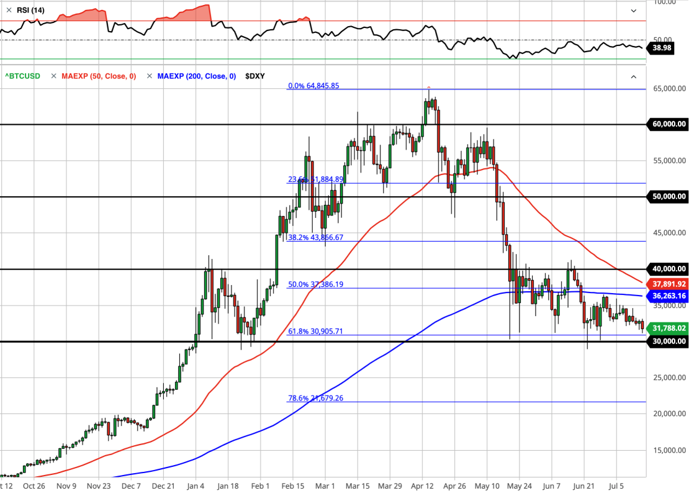Viewport: 689px width, 493px height.
Task: Click the 20,000.00 price axis label
Action: [x=669, y=414]
